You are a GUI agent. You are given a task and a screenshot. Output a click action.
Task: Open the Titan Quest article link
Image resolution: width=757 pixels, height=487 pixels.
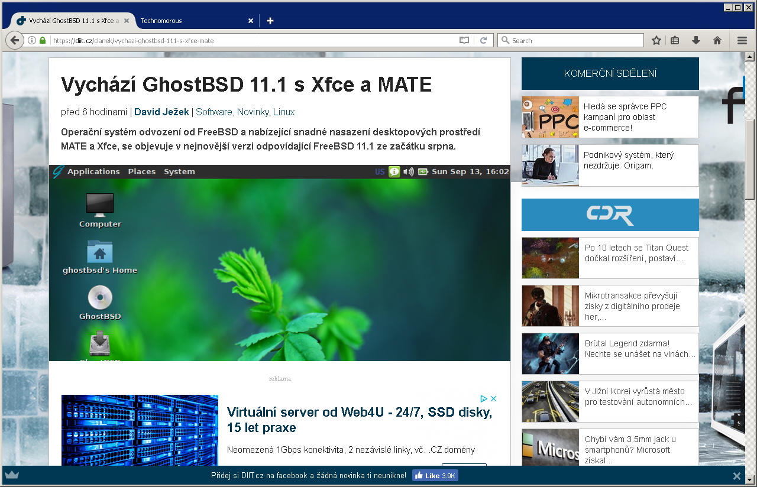click(636, 253)
